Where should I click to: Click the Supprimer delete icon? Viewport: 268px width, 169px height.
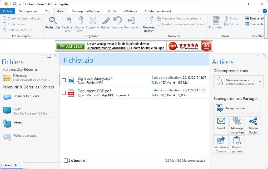pyautogui.click(x=93, y=21)
